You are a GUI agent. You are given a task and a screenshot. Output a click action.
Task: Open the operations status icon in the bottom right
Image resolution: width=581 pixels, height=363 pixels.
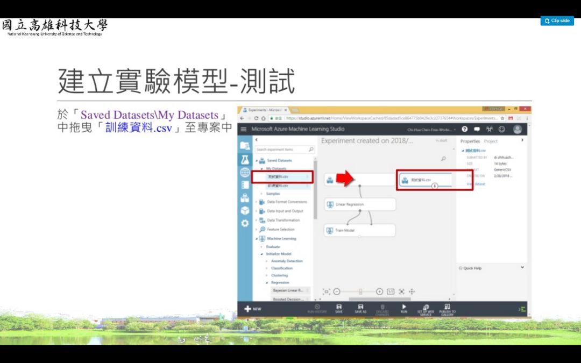pos(522,309)
